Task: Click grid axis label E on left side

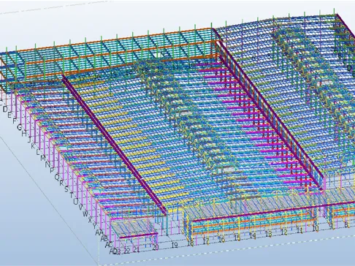Action: point(9,115)
